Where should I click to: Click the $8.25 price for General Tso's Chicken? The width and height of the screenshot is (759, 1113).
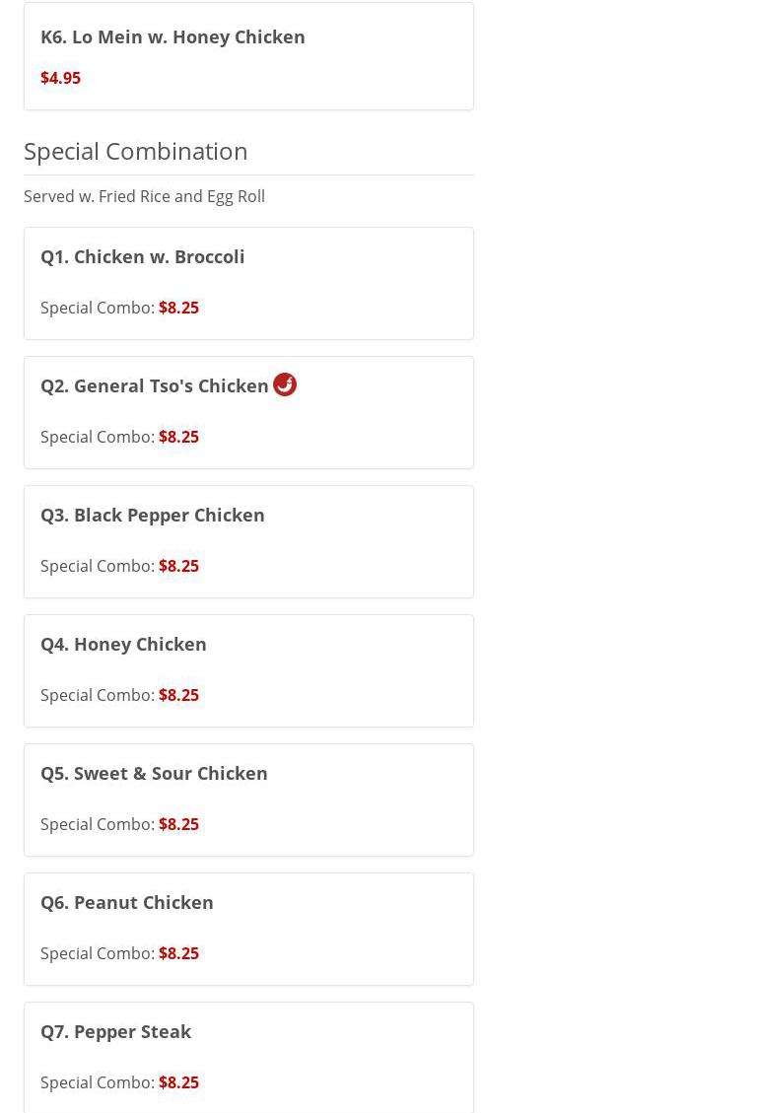178,437
